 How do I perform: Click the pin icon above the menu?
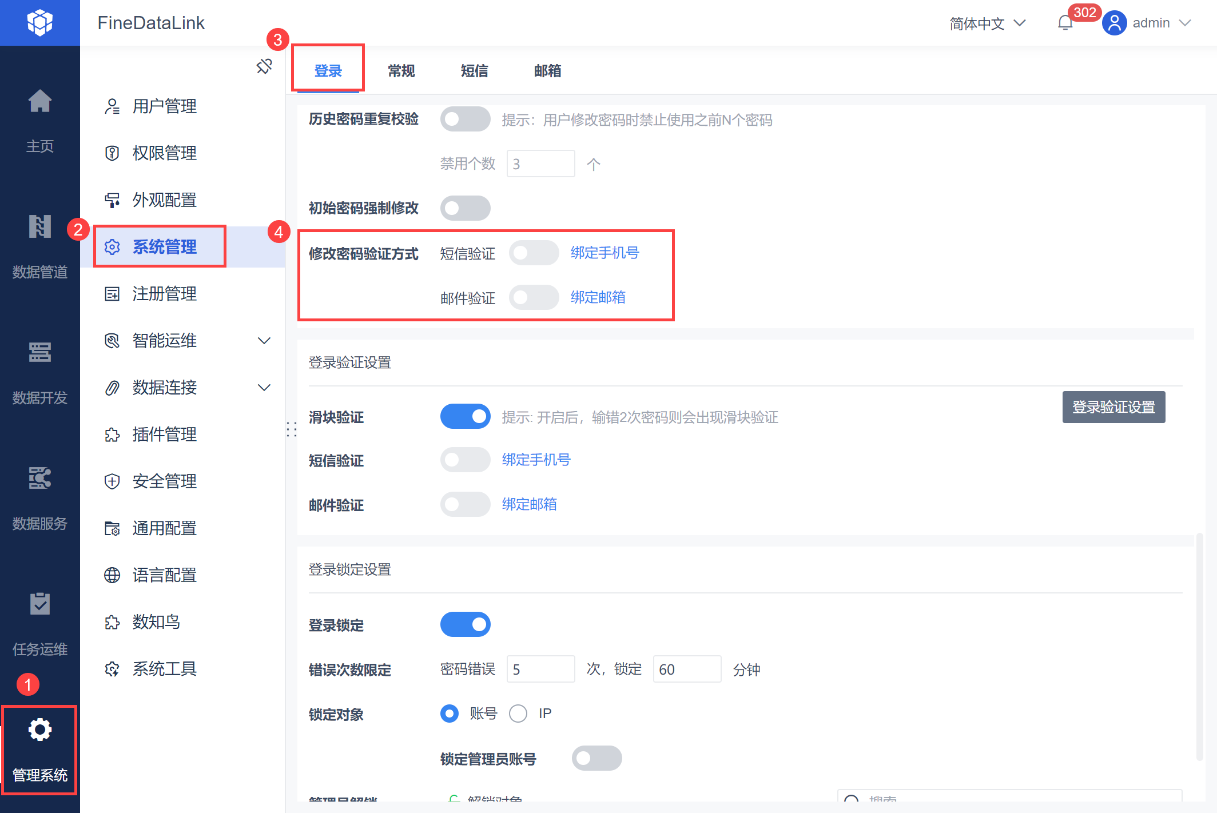tap(264, 66)
